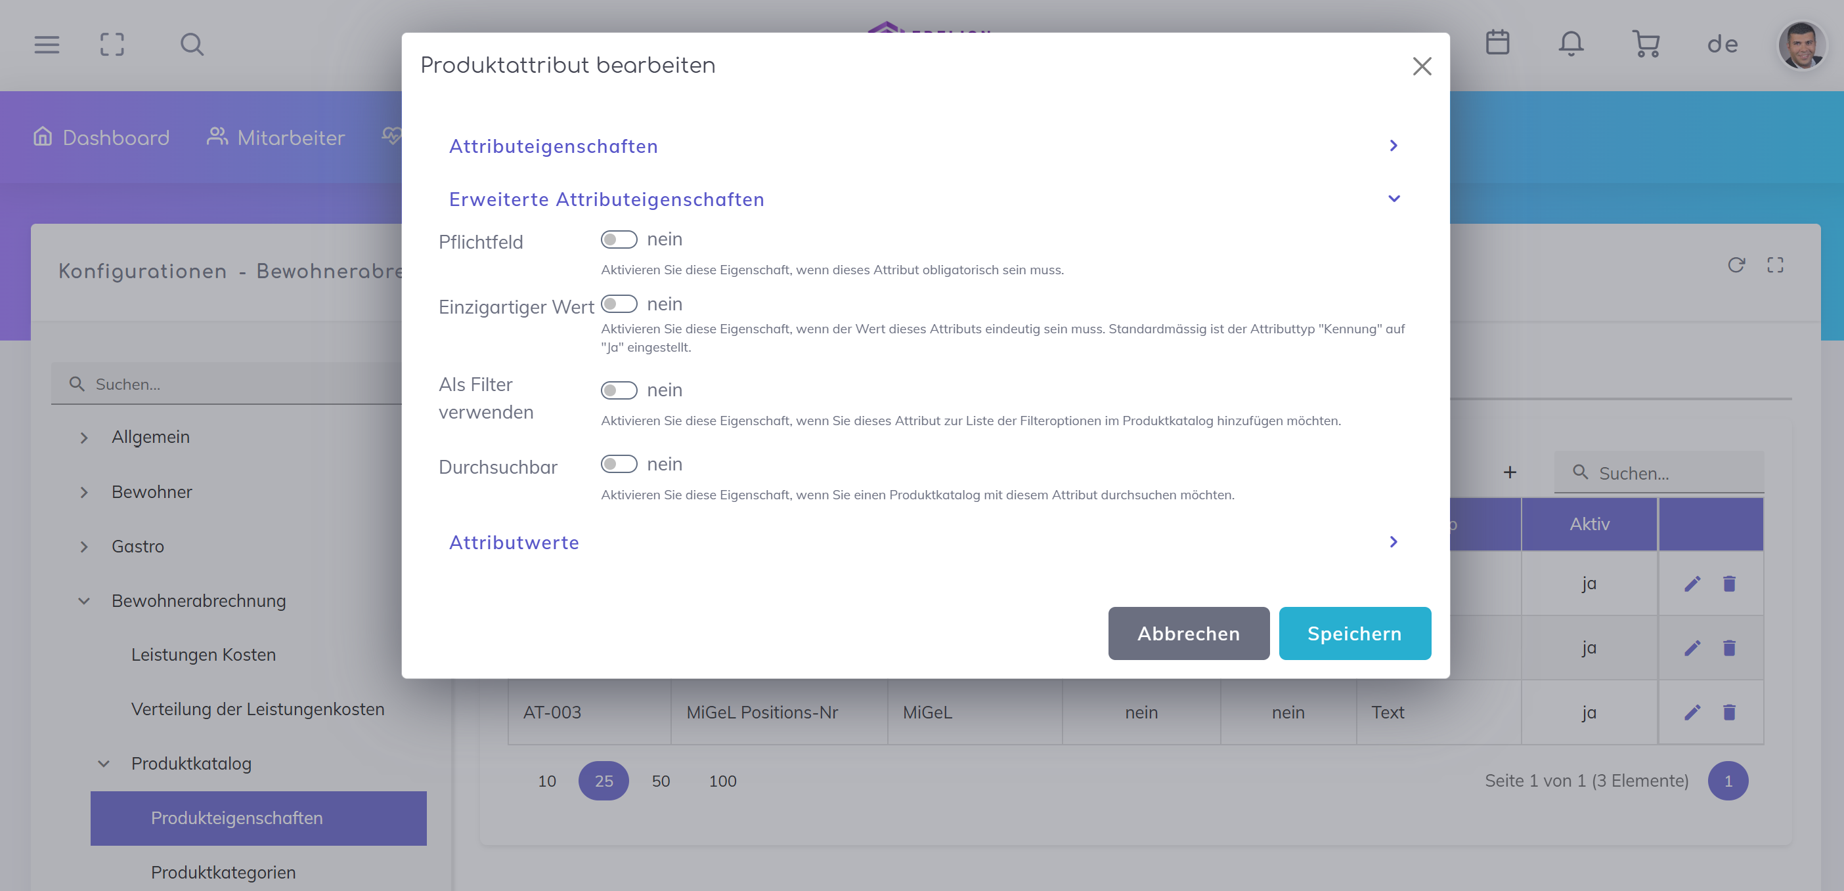The image size is (1844, 891).
Task: Toggle the Einzigartiger Wert switch
Action: 619,304
